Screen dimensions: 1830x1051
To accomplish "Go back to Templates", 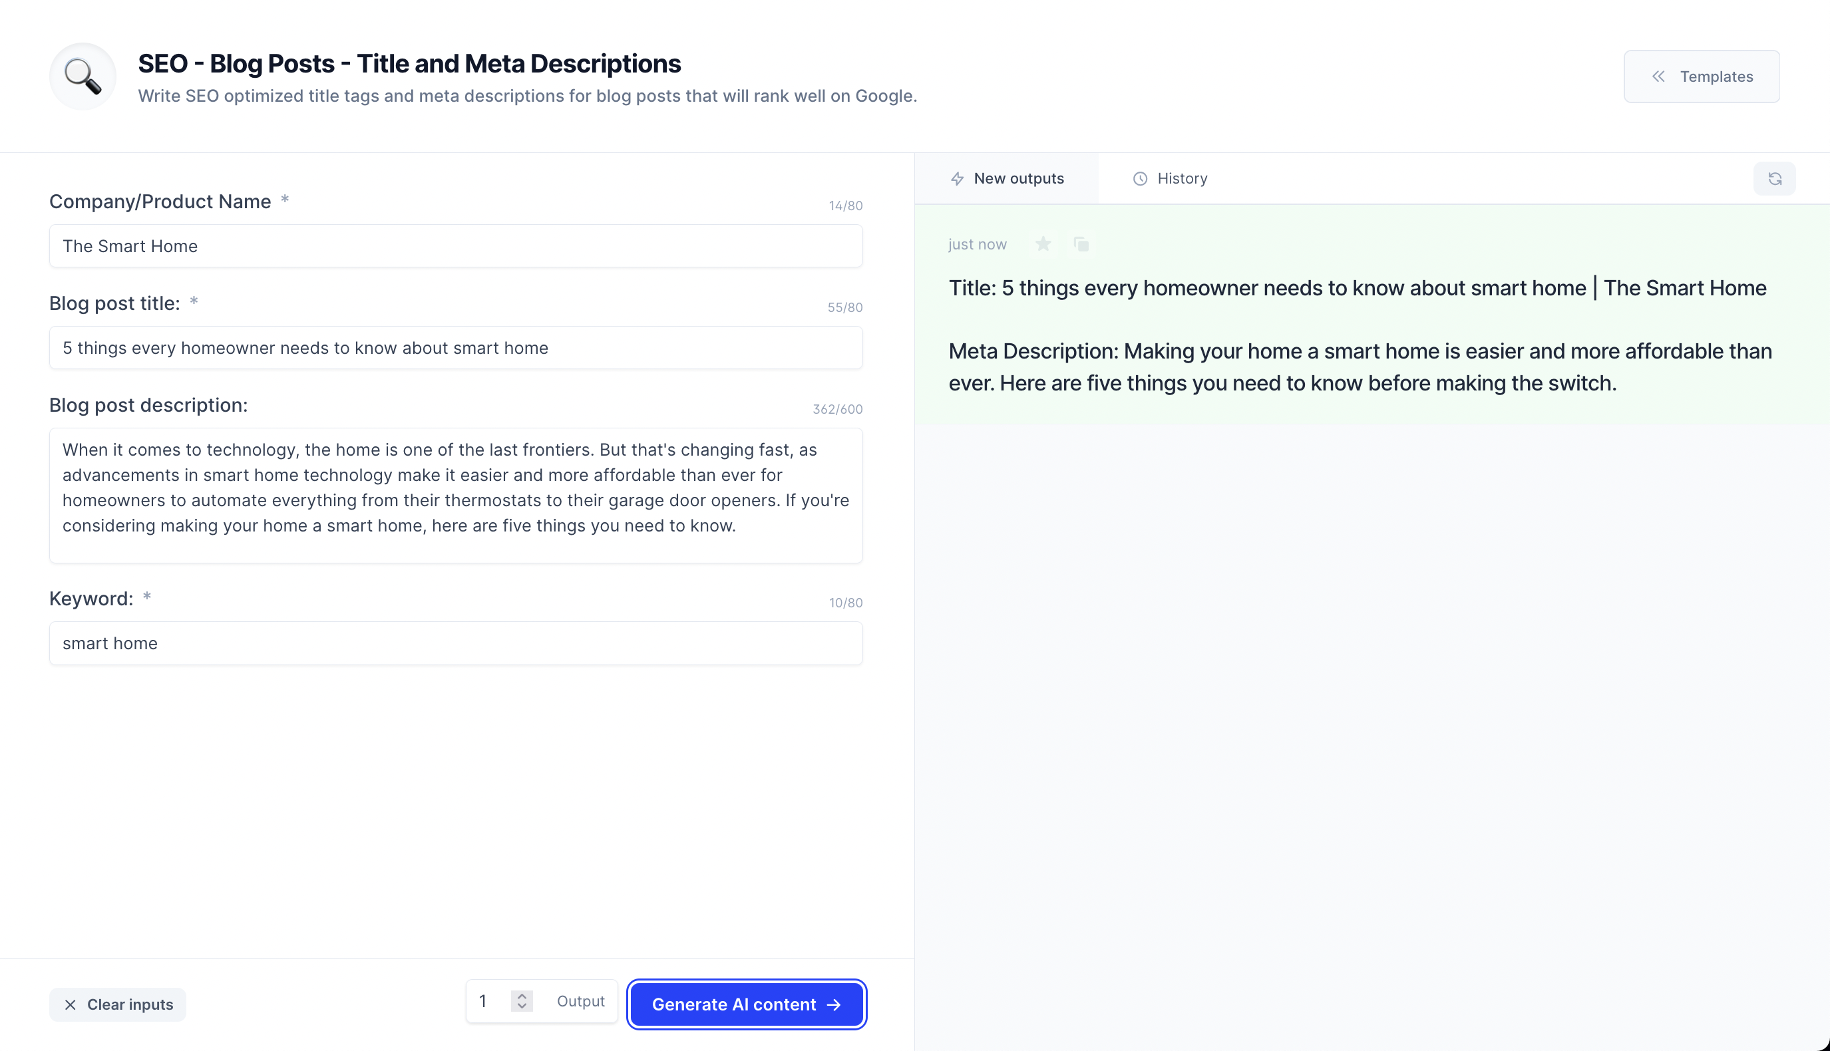I will (x=1702, y=76).
